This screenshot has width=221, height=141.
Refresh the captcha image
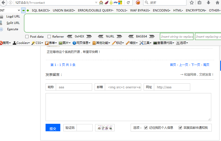tap(105, 128)
